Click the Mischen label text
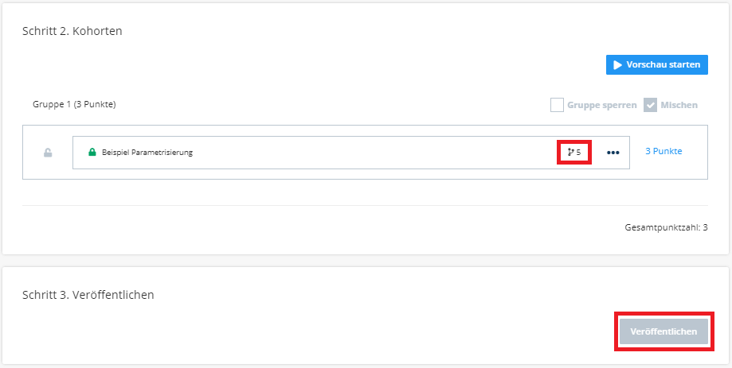The image size is (732, 368). point(679,105)
